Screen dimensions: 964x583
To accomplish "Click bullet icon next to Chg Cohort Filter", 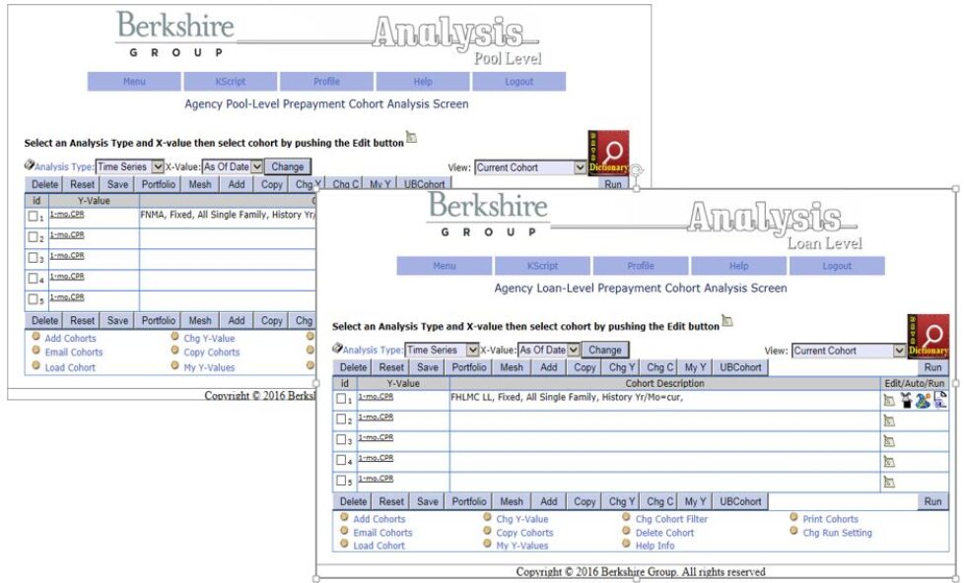I will tap(627, 517).
